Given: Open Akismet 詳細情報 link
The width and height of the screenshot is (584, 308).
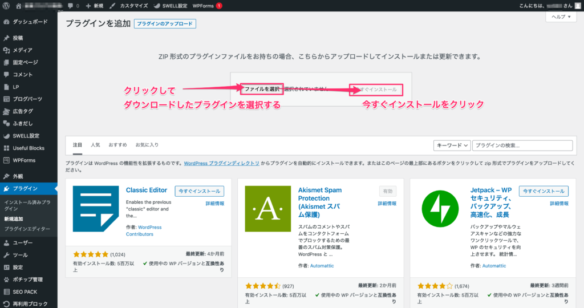Looking at the screenshot, I should (387, 204).
